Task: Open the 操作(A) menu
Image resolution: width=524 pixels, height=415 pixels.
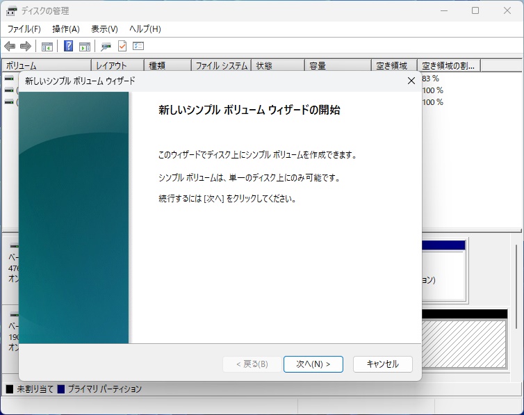Action: (x=66, y=29)
